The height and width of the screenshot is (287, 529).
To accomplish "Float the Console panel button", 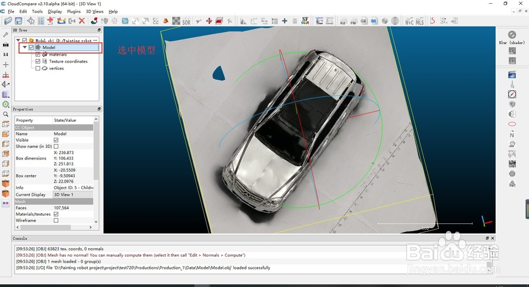I will [x=487, y=238].
